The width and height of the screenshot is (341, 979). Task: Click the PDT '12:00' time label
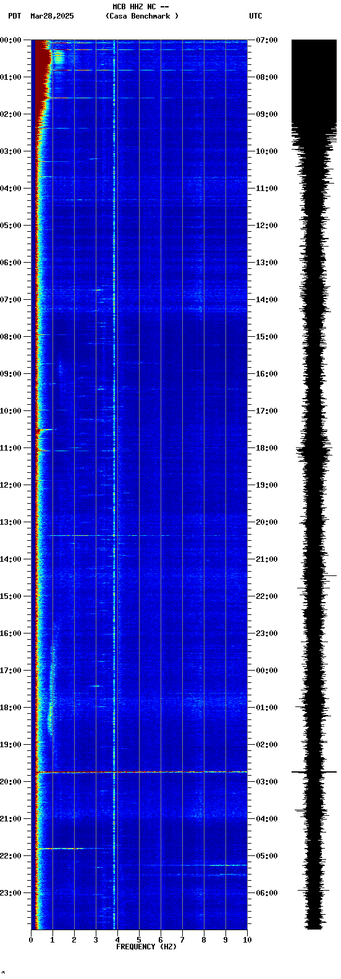pyautogui.click(x=11, y=485)
